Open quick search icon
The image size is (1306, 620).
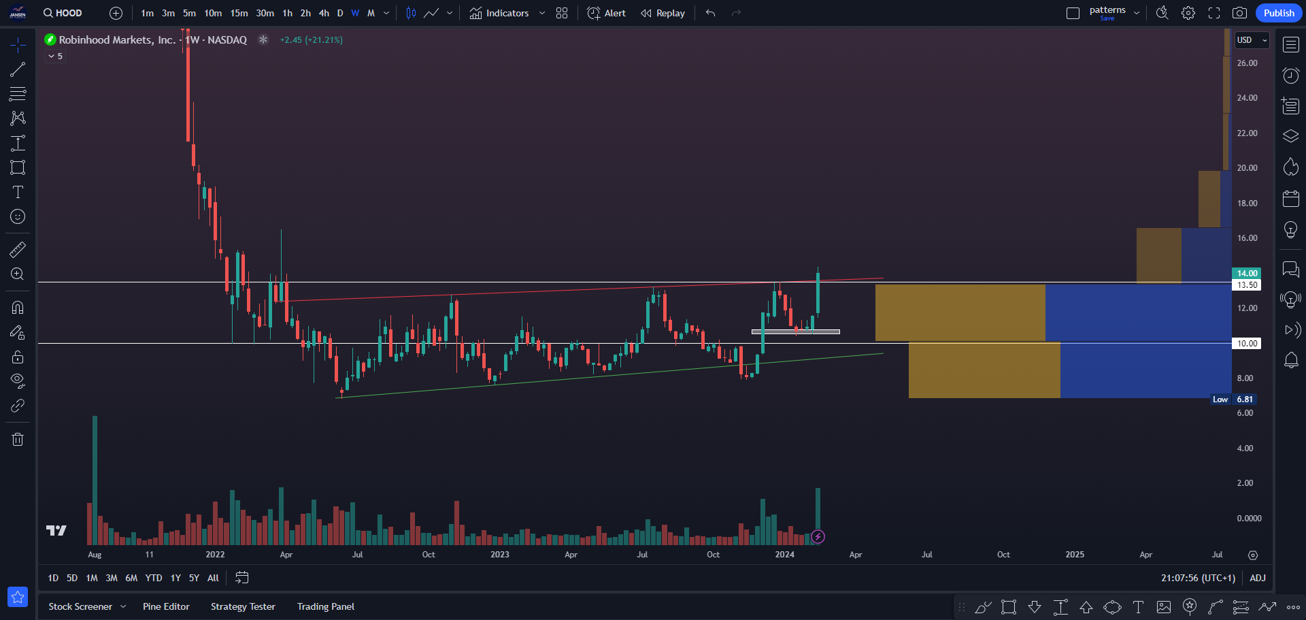[1162, 13]
